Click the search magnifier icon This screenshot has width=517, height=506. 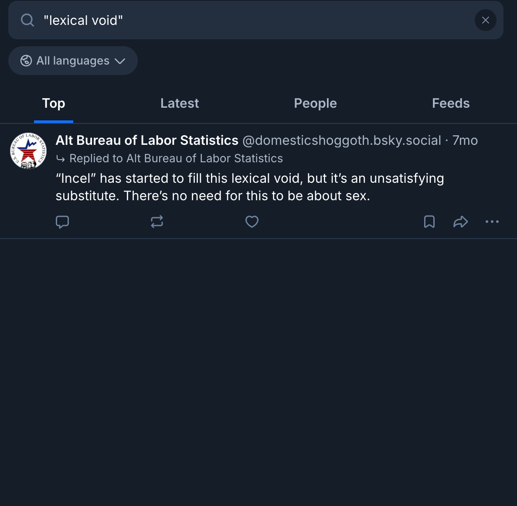(x=27, y=20)
